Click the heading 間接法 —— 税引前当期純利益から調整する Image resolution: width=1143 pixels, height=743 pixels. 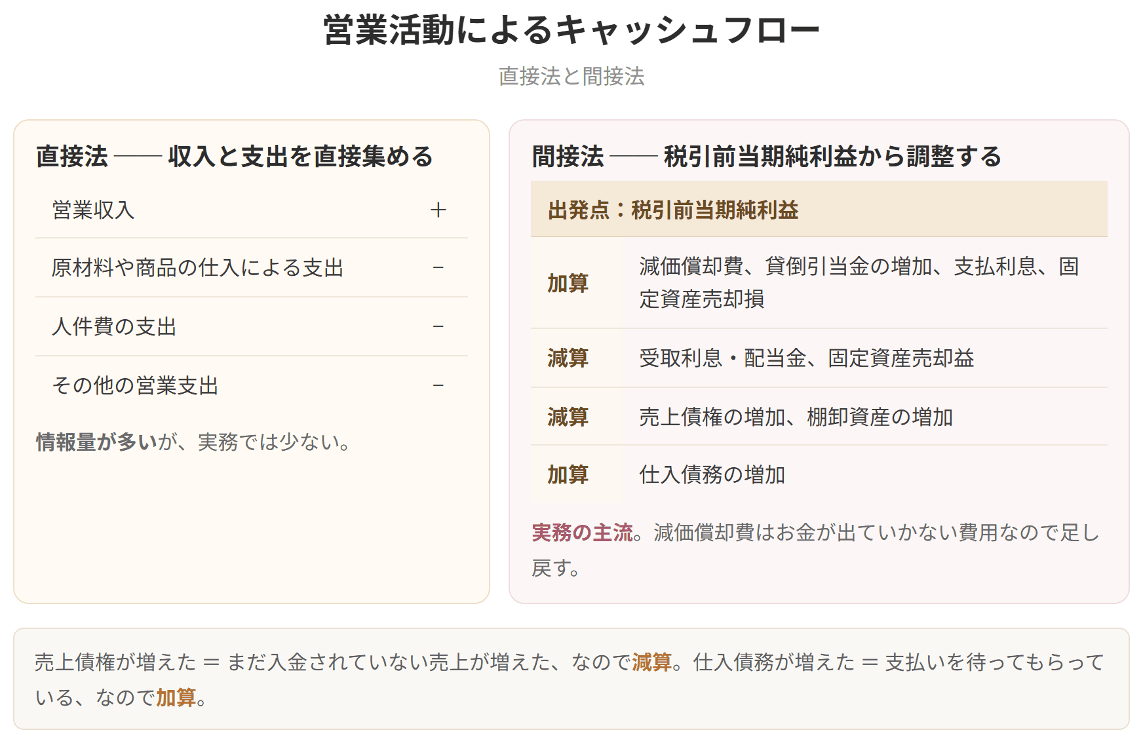[x=767, y=157]
